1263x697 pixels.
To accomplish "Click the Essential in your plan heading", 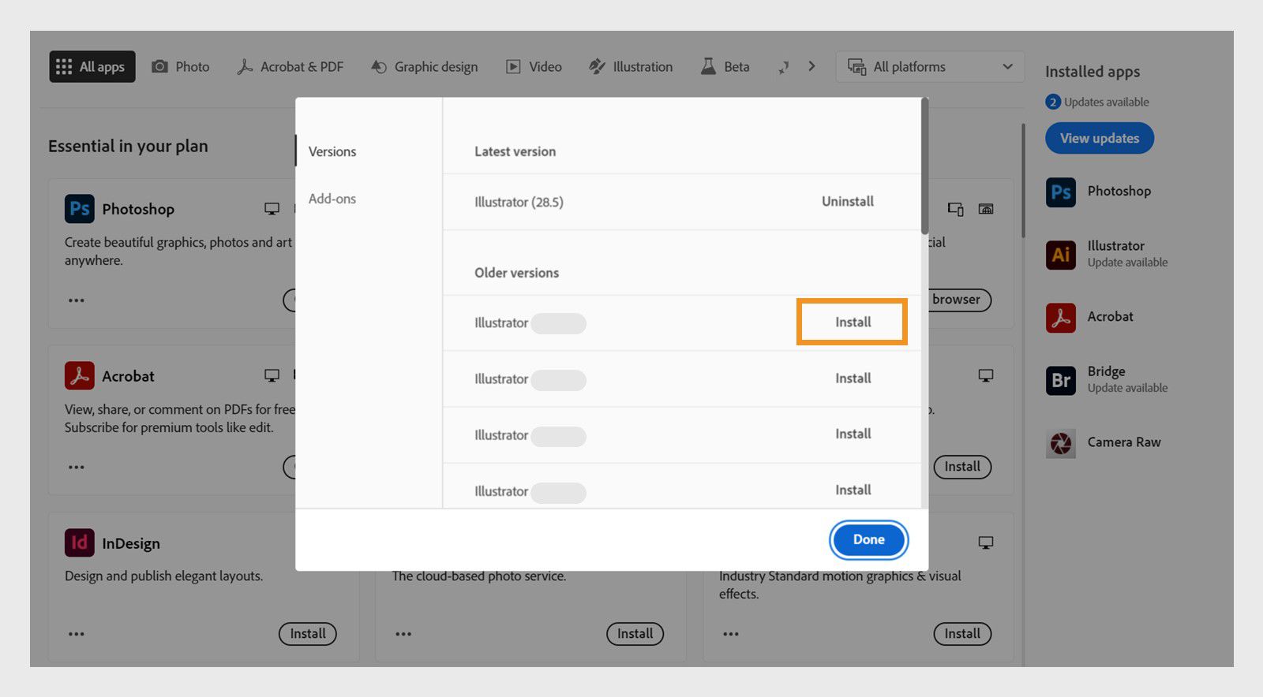I will (x=128, y=146).
